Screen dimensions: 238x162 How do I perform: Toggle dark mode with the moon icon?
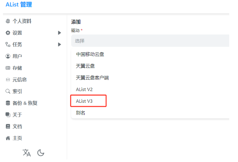point(41,152)
